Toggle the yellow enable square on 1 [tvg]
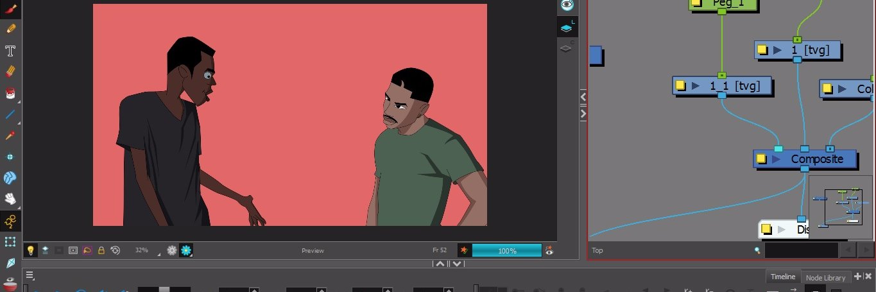This screenshot has height=292, width=876. coord(762,49)
